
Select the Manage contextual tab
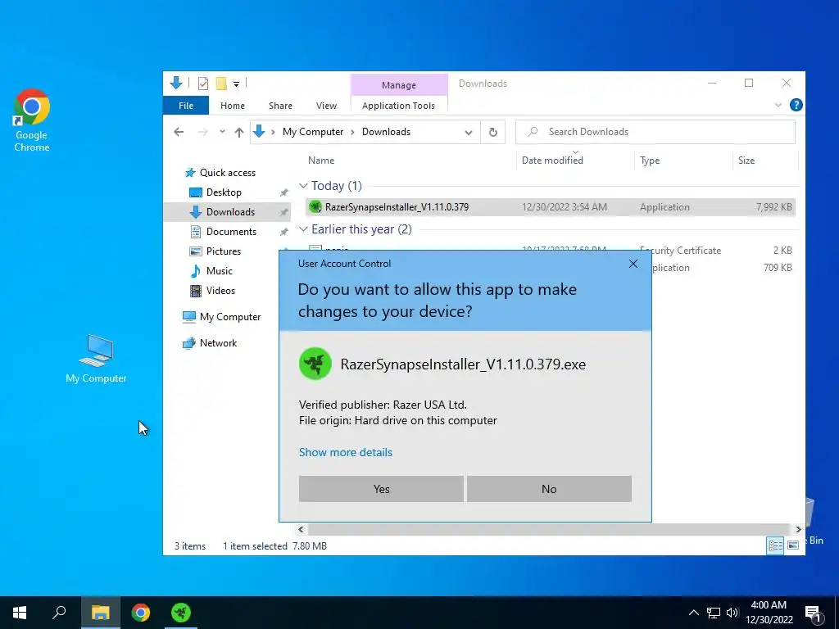click(x=399, y=85)
